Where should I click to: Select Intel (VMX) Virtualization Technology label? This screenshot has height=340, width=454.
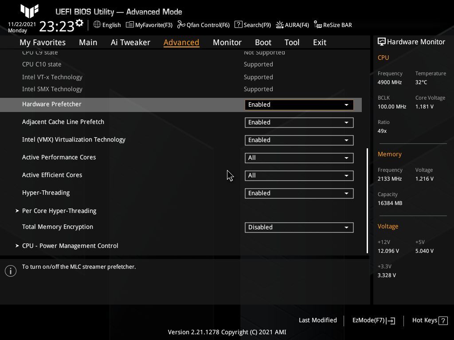[x=74, y=139]
